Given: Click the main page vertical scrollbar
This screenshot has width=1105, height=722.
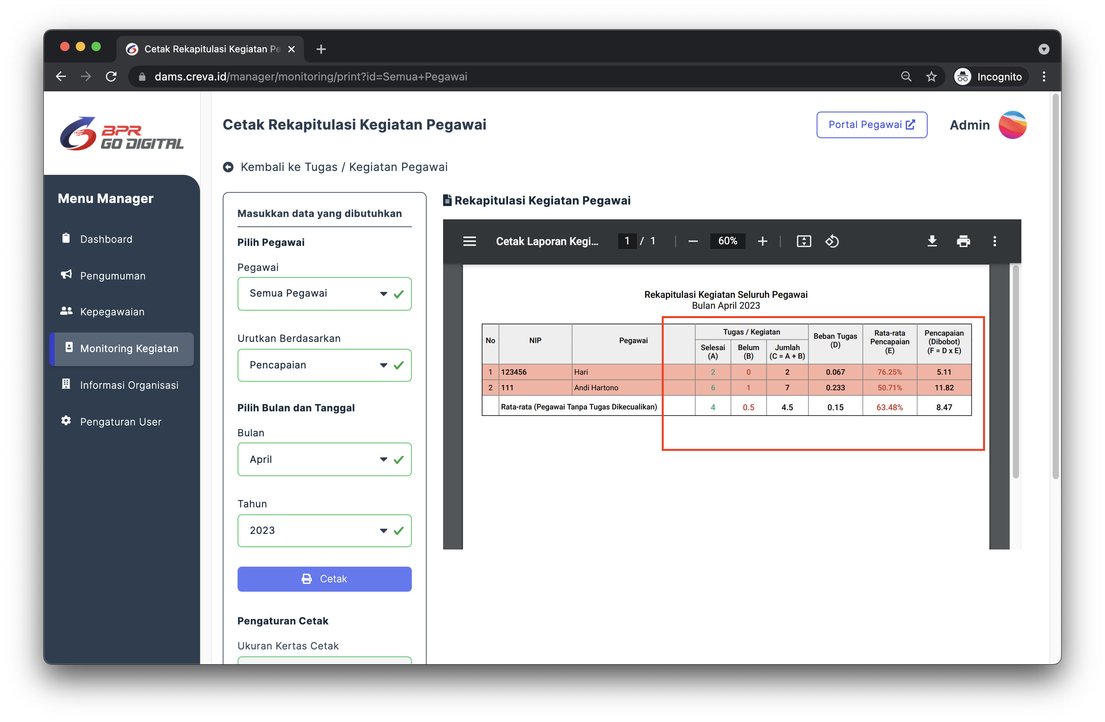Looking at the screenshot, I should pos(1056,286).
